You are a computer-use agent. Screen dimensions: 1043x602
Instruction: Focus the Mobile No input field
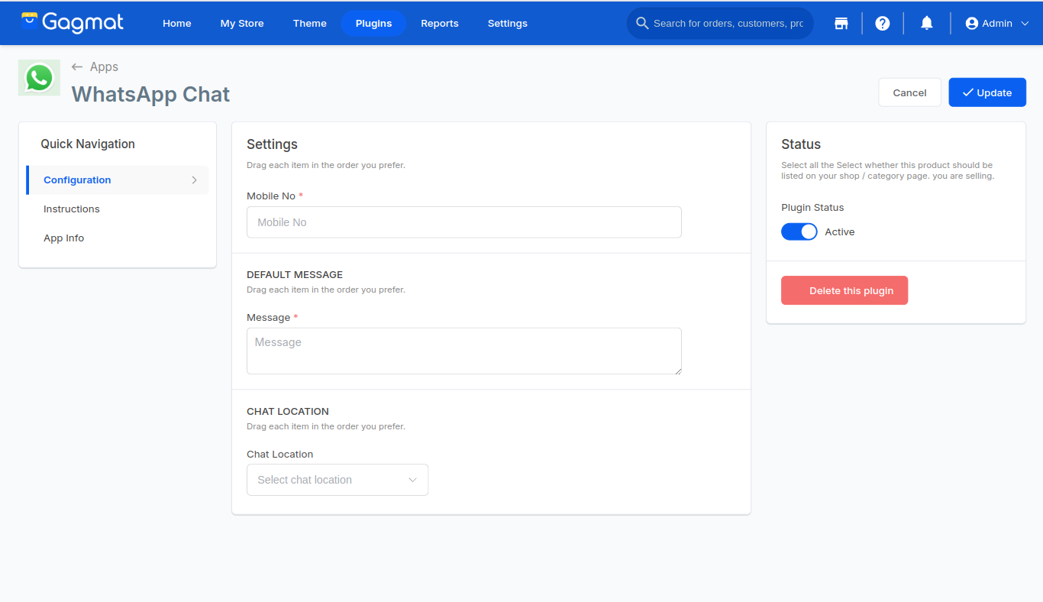[x=464, y=222]
